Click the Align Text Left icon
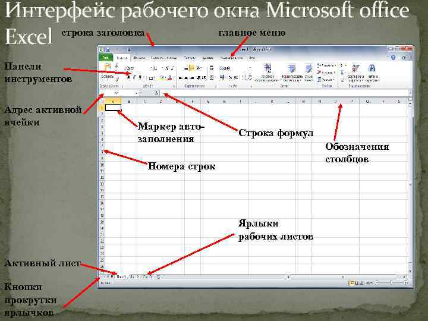The width and height of the screenshot is (428, 321). [x=181, y=78]
